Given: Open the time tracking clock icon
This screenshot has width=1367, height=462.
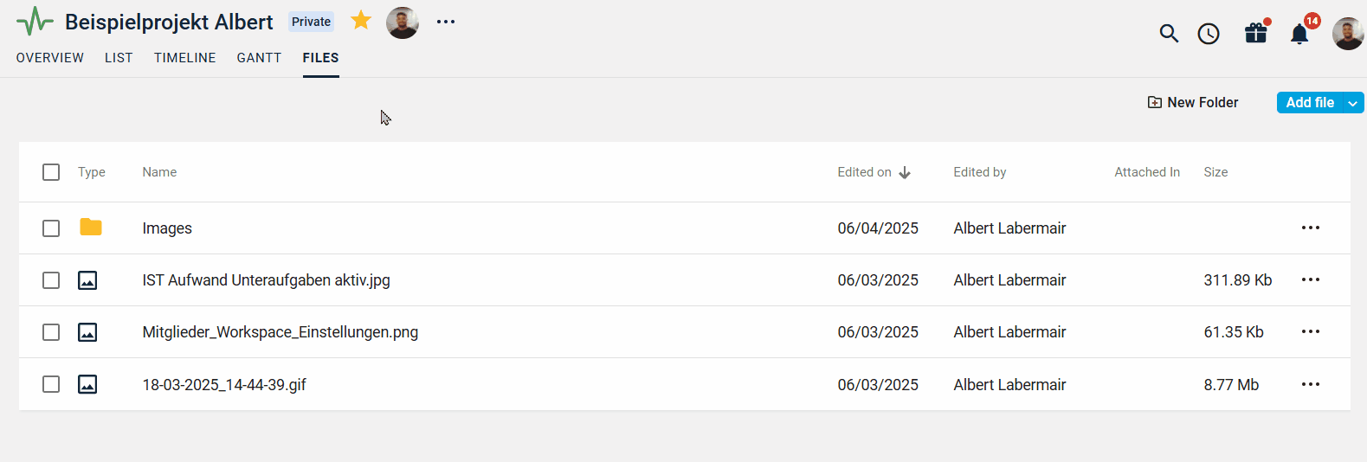Looking at the screenshot, I should 1209,34.
